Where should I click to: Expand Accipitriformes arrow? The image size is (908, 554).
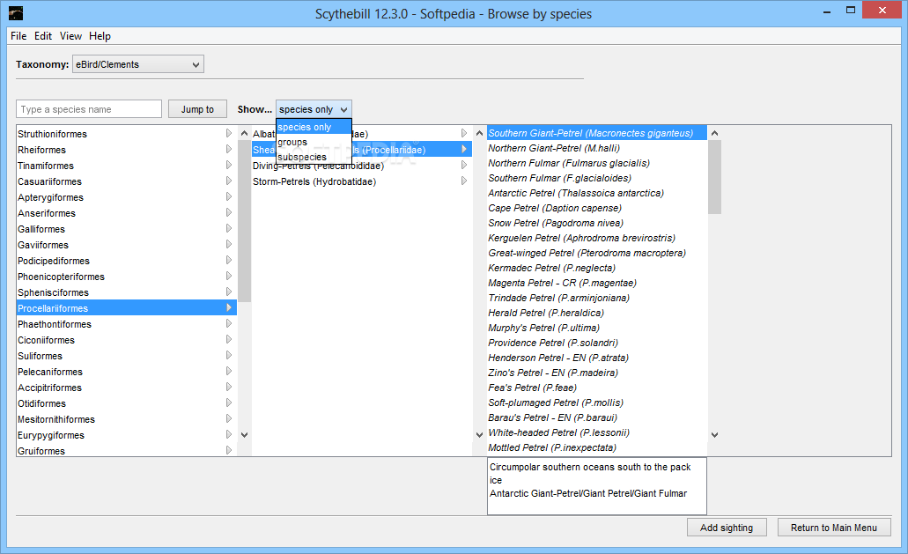coord(229,388)
